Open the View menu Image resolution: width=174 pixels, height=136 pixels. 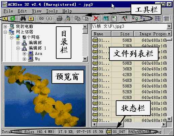point(37,11)
